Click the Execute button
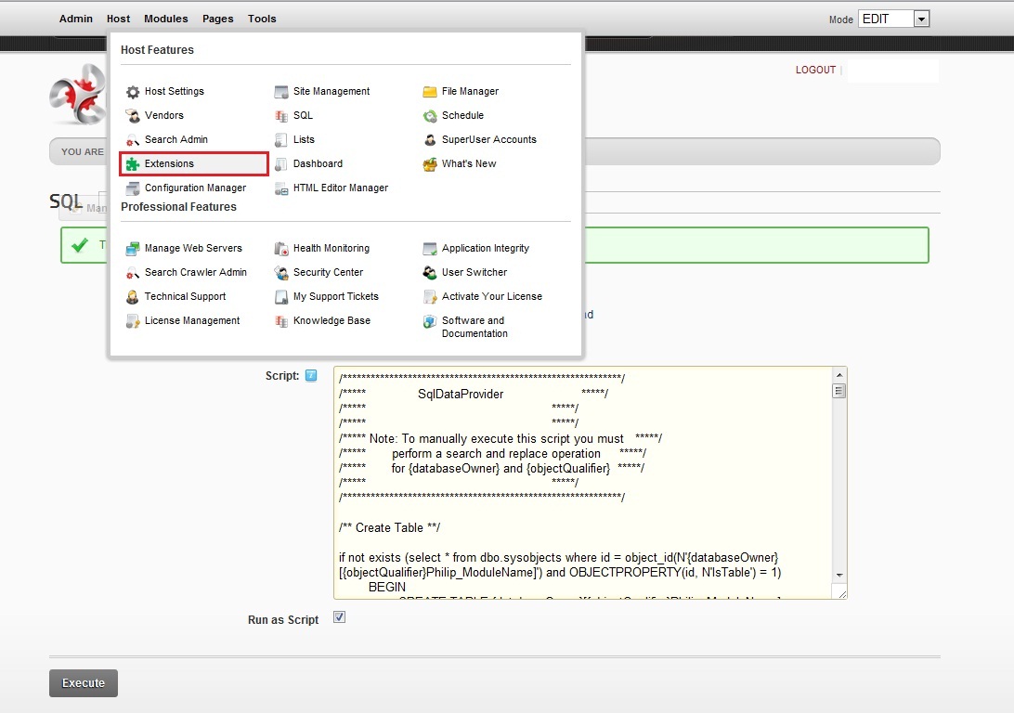Image resolution: width=1014 pixels, height=713 pixels. tap(83, 682)
